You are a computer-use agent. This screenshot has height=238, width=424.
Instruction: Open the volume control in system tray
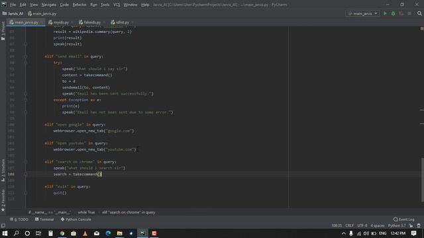366,233
